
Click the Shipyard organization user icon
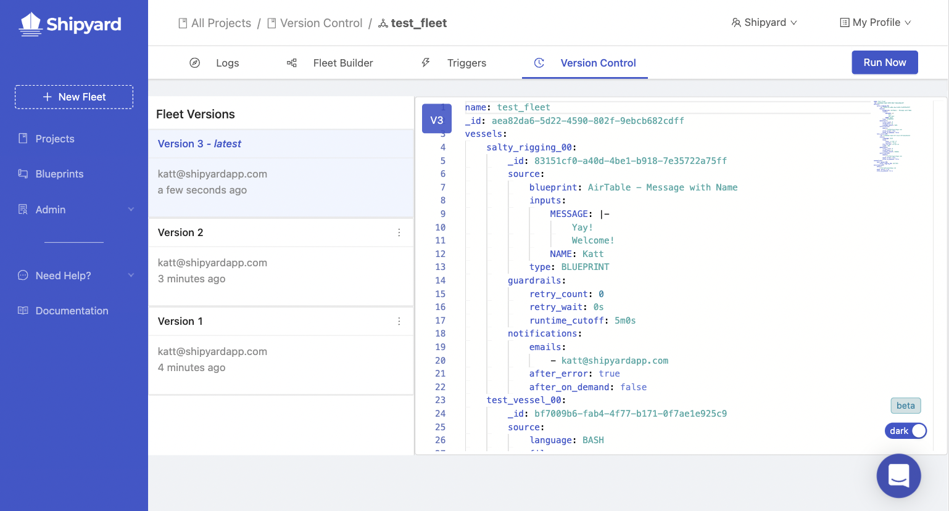click(736, 23)
